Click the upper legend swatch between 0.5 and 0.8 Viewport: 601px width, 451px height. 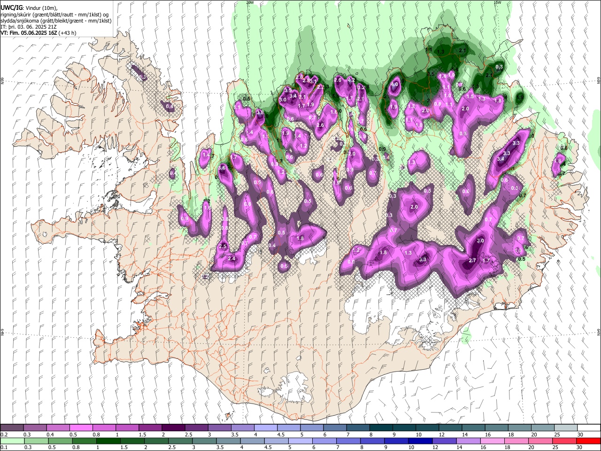coord(81,428)
